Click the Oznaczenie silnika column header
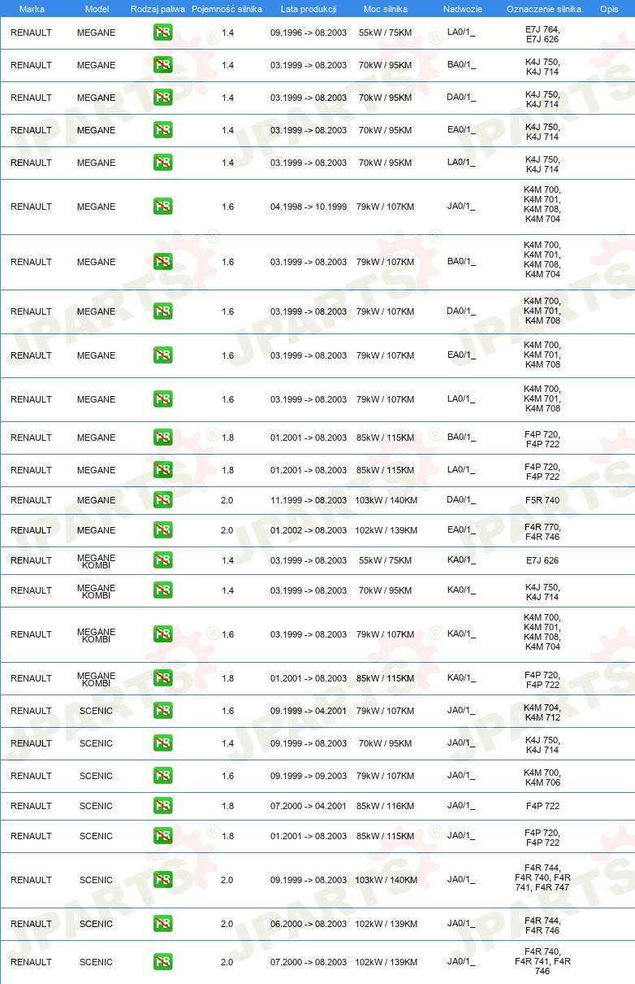Screen dimensions: 635x984 point(543,9)
